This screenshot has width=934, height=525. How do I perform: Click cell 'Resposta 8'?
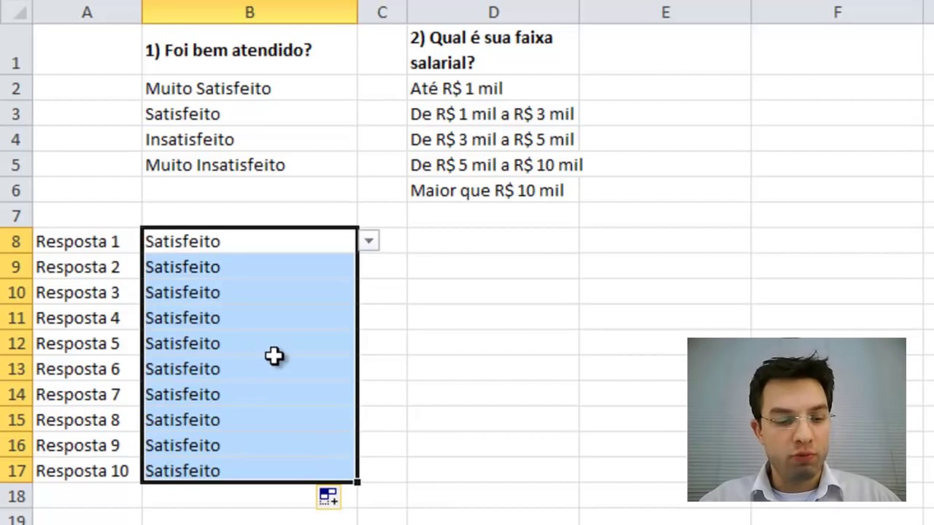(x=87, y=420)
